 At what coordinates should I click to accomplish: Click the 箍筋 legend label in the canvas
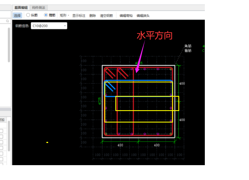[x=188, y=51]
